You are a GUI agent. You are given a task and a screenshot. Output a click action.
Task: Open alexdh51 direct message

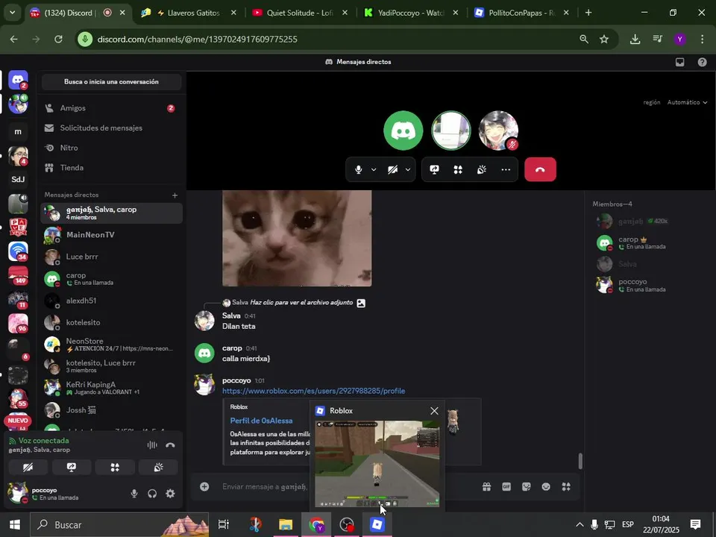click(111, 301)
